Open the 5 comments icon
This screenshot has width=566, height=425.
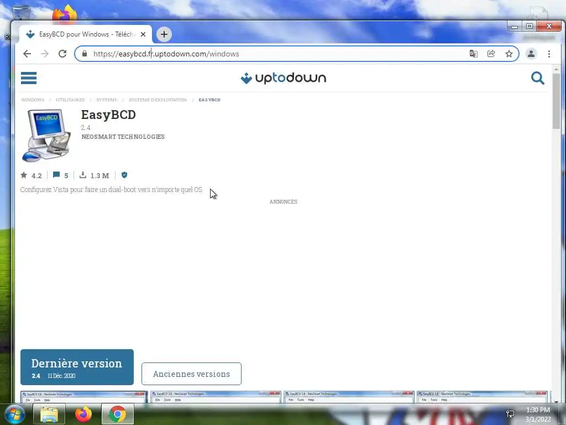click(x=61, y=175)
